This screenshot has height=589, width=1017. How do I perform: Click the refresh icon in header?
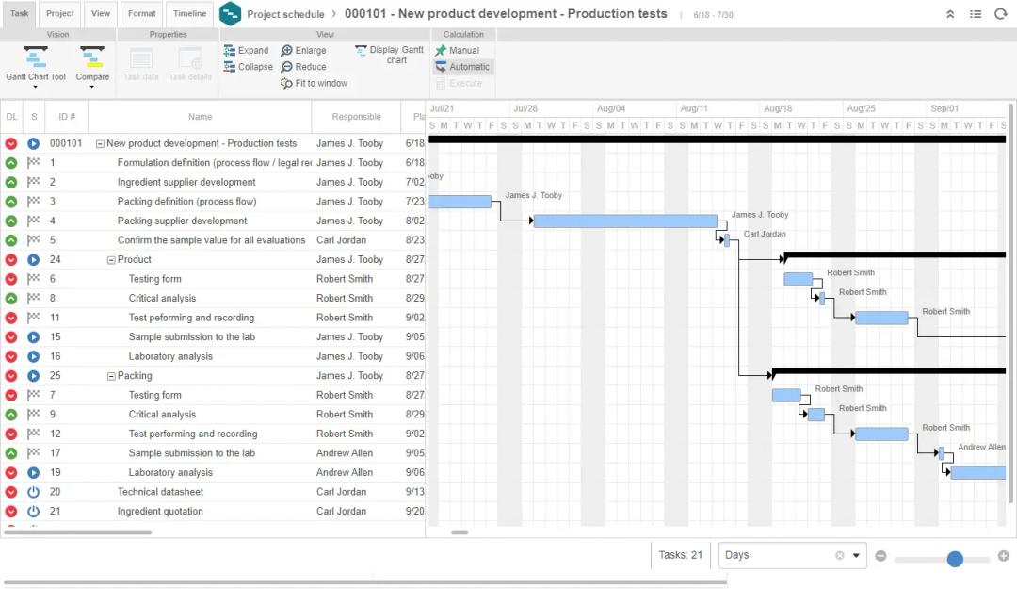pyautogui.click(x=1000, y=14)
